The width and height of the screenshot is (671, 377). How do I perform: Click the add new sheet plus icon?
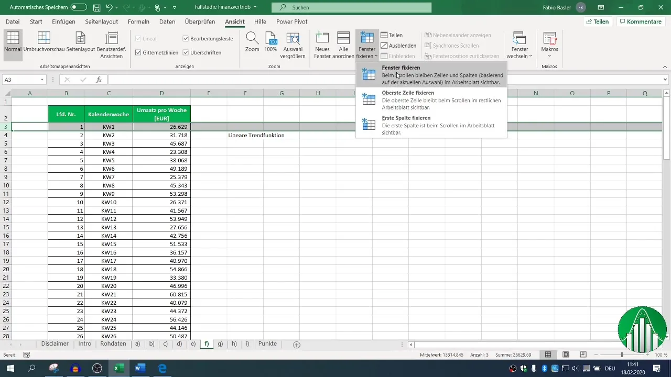click(x=297, y=345)
